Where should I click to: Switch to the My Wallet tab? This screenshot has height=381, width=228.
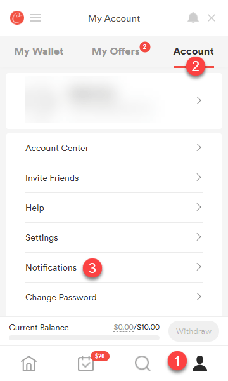tap(39, 51)
